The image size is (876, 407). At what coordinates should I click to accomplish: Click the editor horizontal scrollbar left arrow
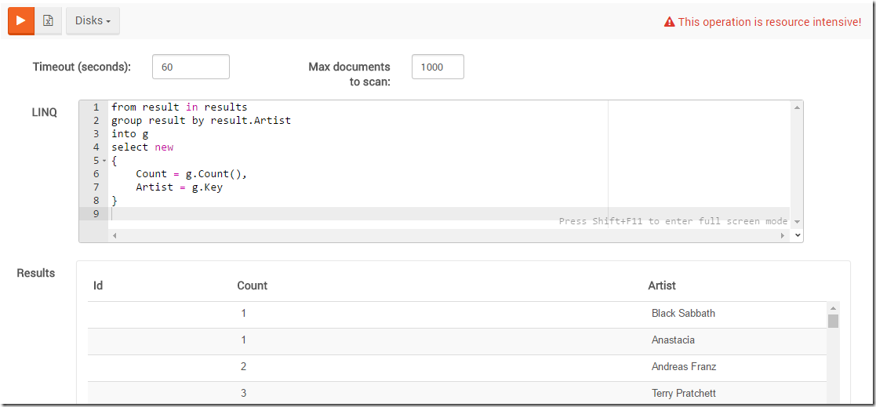[x=114, y=235]
